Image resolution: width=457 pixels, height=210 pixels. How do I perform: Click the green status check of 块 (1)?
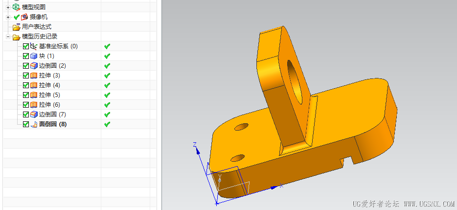[107, 56]
